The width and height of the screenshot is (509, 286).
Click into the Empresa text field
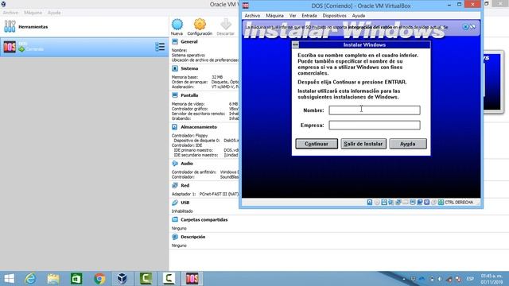[375, 126]
